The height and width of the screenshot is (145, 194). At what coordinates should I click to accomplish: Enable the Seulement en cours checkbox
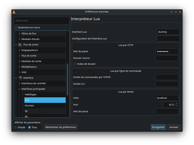[16, 28]
